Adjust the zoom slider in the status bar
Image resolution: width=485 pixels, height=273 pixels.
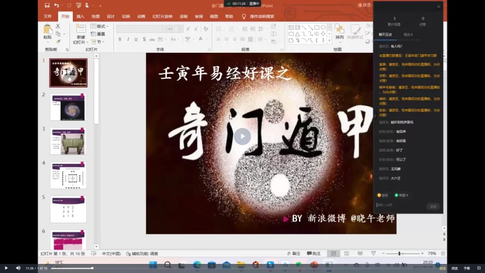pyautogui.click(x=400, y=253)
